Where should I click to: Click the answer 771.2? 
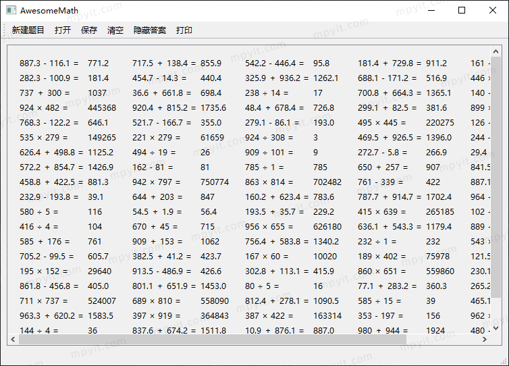(x=99, y=63)
